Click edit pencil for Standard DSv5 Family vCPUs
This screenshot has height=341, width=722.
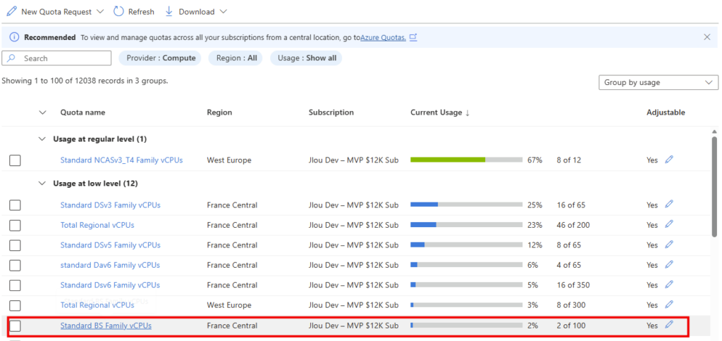(x=669, y=245)
